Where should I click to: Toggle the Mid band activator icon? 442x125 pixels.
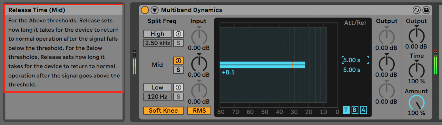click(x=178, y=61)
